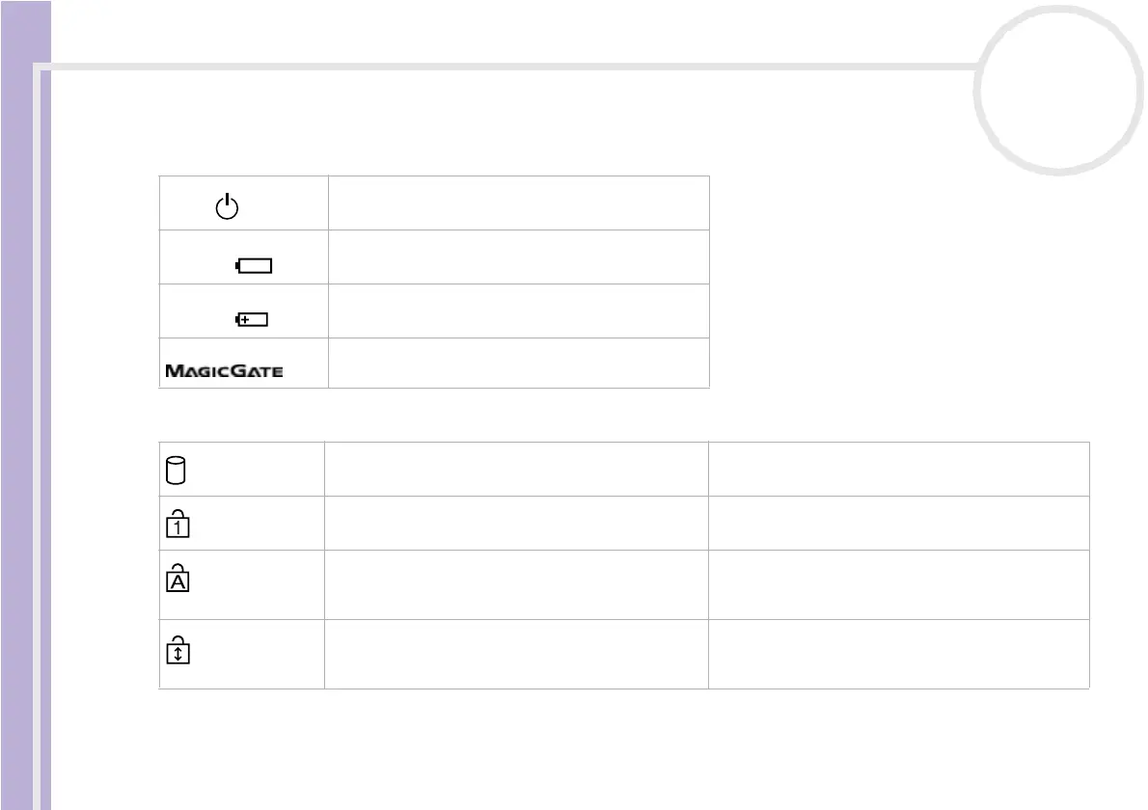This screenshot has width=1148, height=810.
Task: Click the empty cell beside the power icon
Action: coord(518,202)
